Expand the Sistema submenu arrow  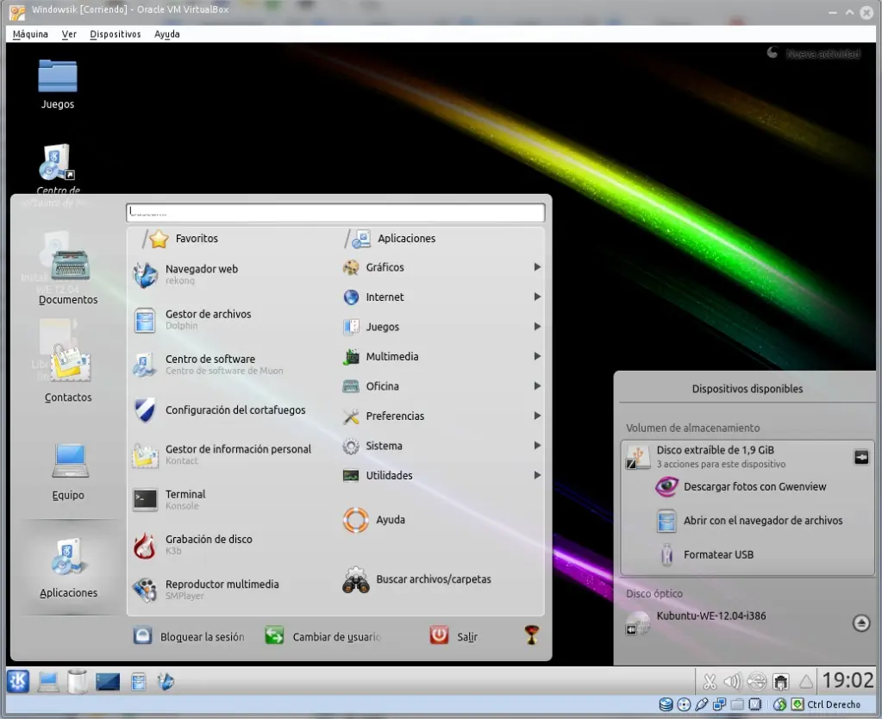point(537,446)
